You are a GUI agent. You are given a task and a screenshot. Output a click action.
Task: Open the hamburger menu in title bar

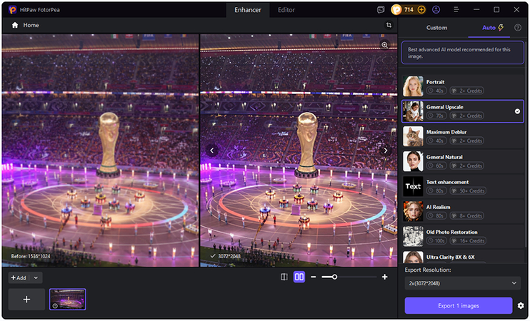point(456,10)
